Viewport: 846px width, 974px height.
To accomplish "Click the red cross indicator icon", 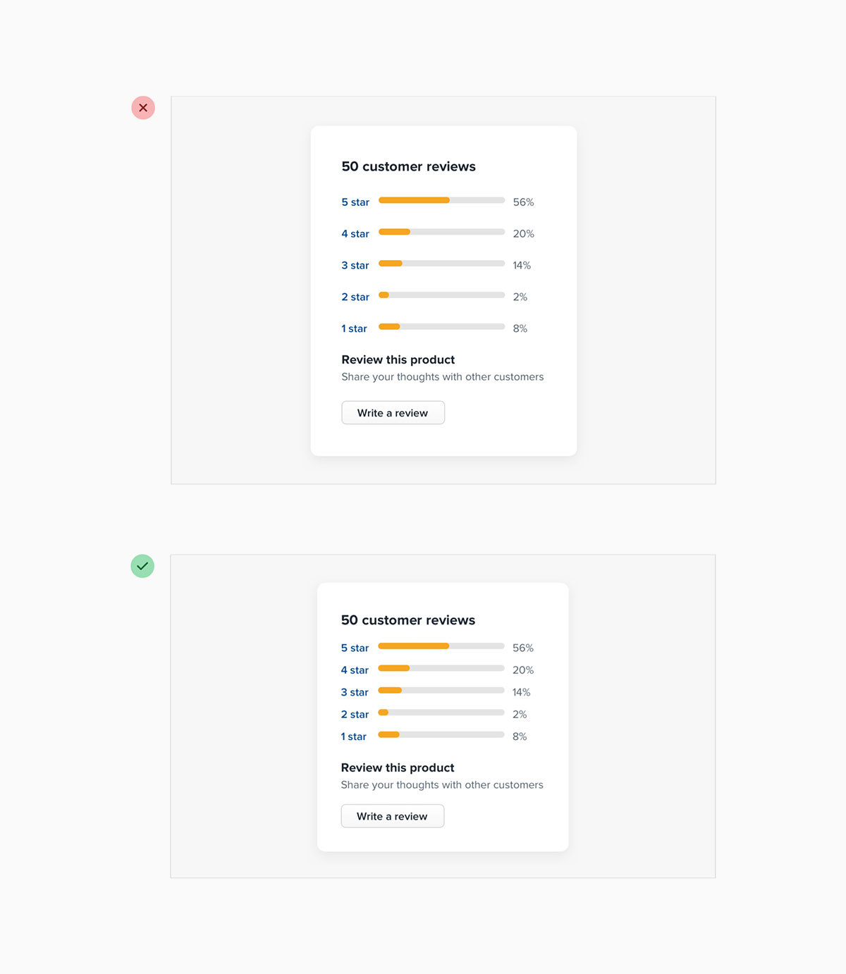I will (x=143, y=108).
